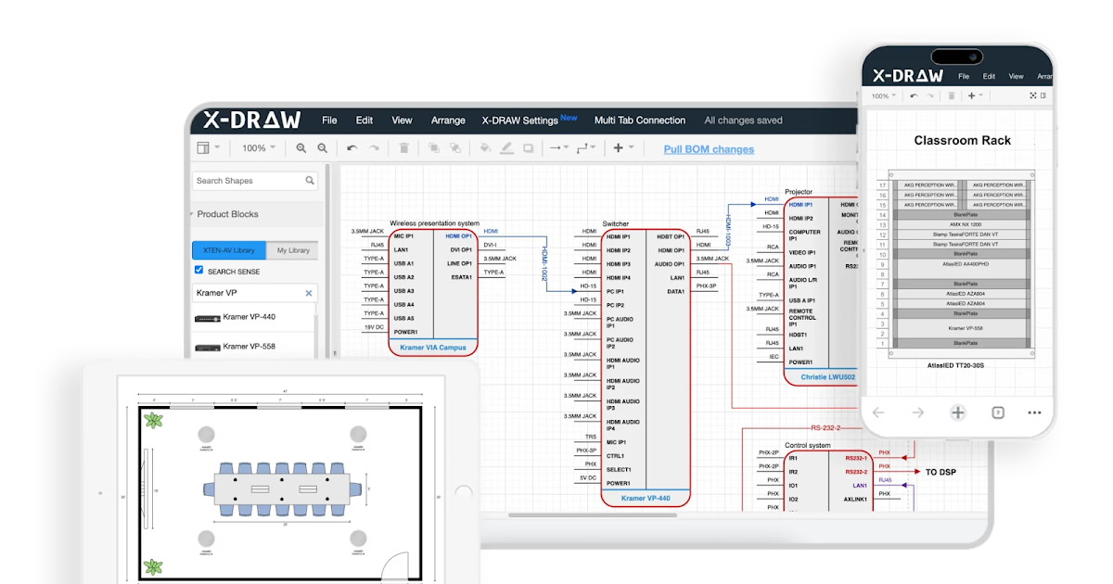Screen dimensions: 1113x584
Task: Select Christie LWU502 projector block label
Action: click(828, 376)
